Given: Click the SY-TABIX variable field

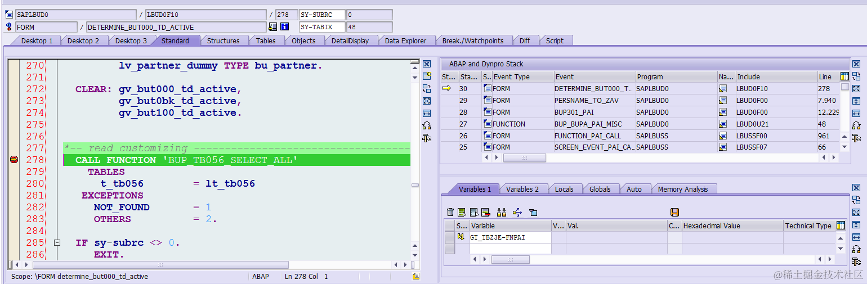Looking at the screenshot, I should point(321,27).
